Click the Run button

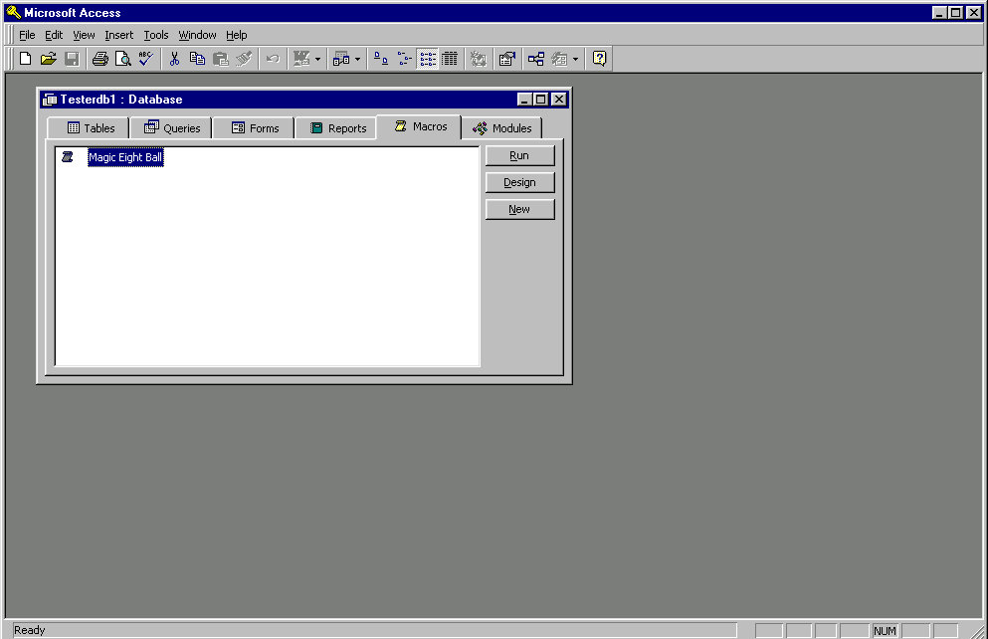(x=519, y=155)
